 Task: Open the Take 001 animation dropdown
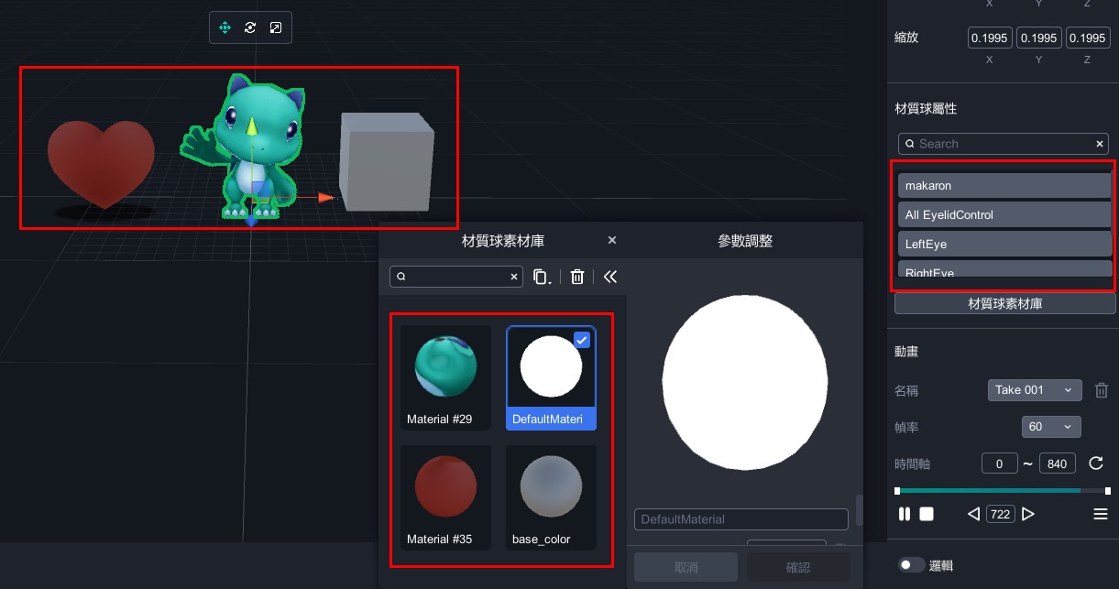click(x=1035, y=390)
